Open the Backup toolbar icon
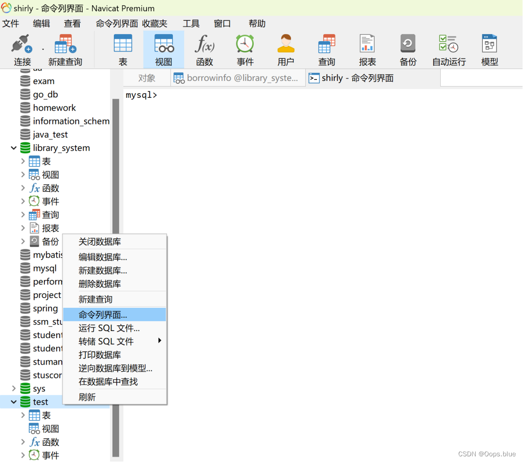Viewport: 523px width, 462px height. pos(408,44)
